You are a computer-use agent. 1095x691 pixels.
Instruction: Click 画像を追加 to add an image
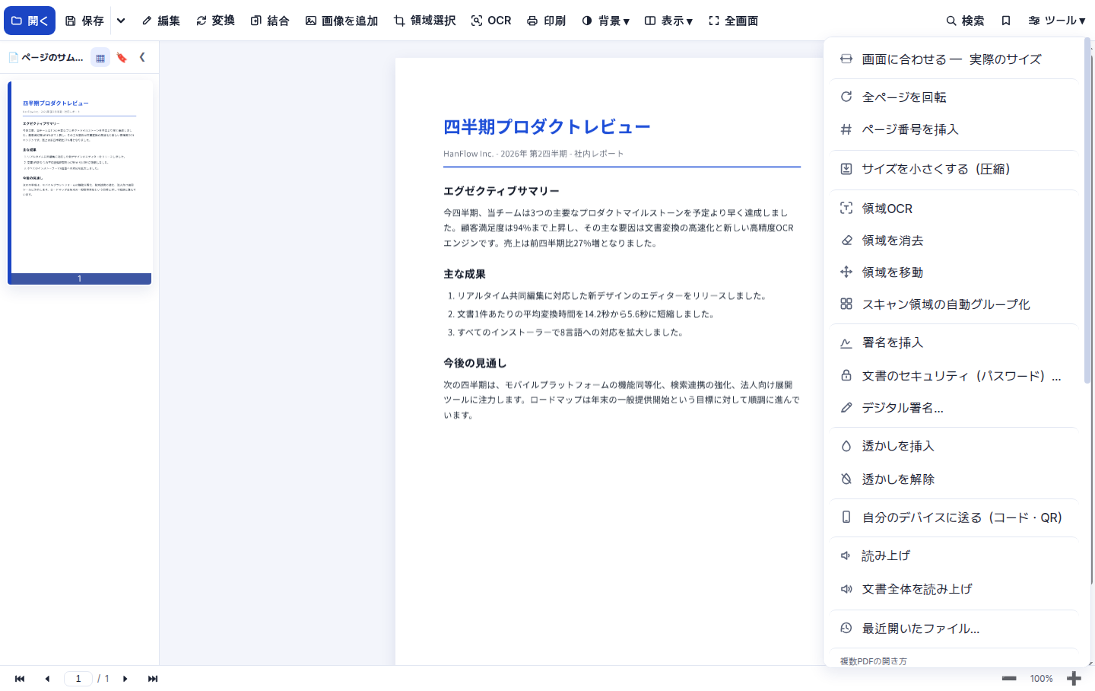tap(341, 21)
